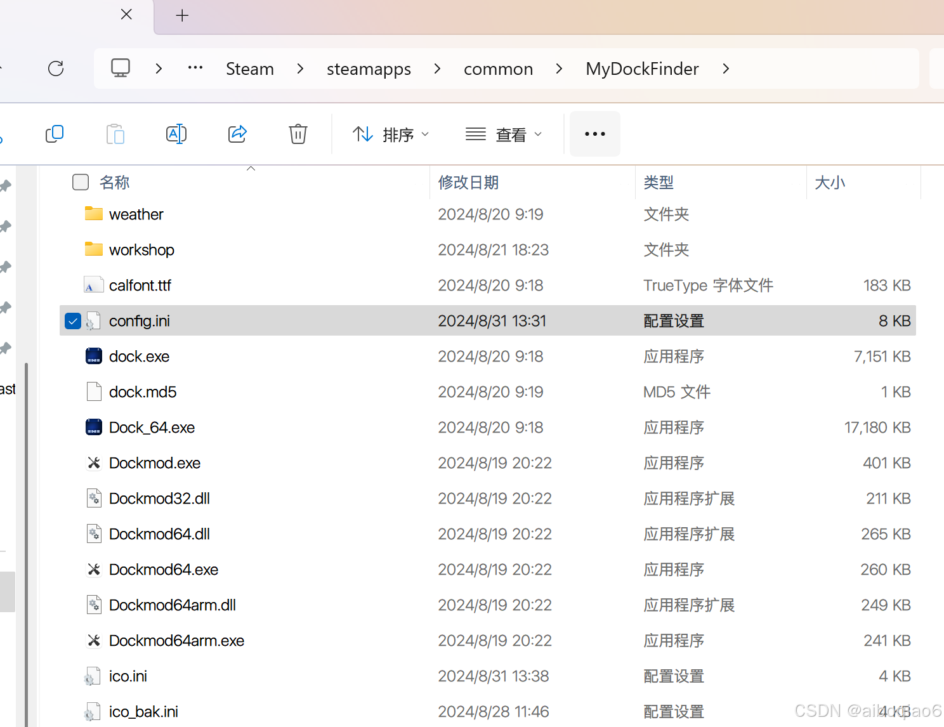Navigate to common in breadcrumb
This screenshot has height=727, width=944.
[x=498, y=69]
